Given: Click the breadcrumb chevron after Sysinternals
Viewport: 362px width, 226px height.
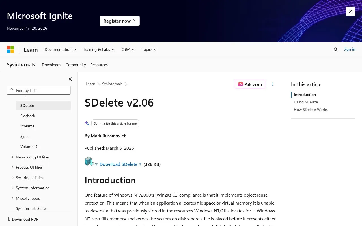Looking at the screenshot, I should point(126,84).
